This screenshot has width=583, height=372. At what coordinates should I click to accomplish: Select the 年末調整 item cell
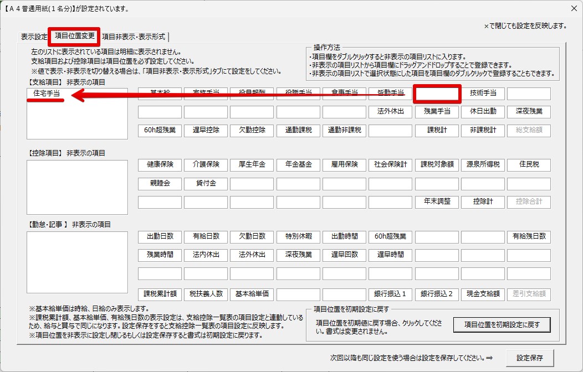click(437, 201)
